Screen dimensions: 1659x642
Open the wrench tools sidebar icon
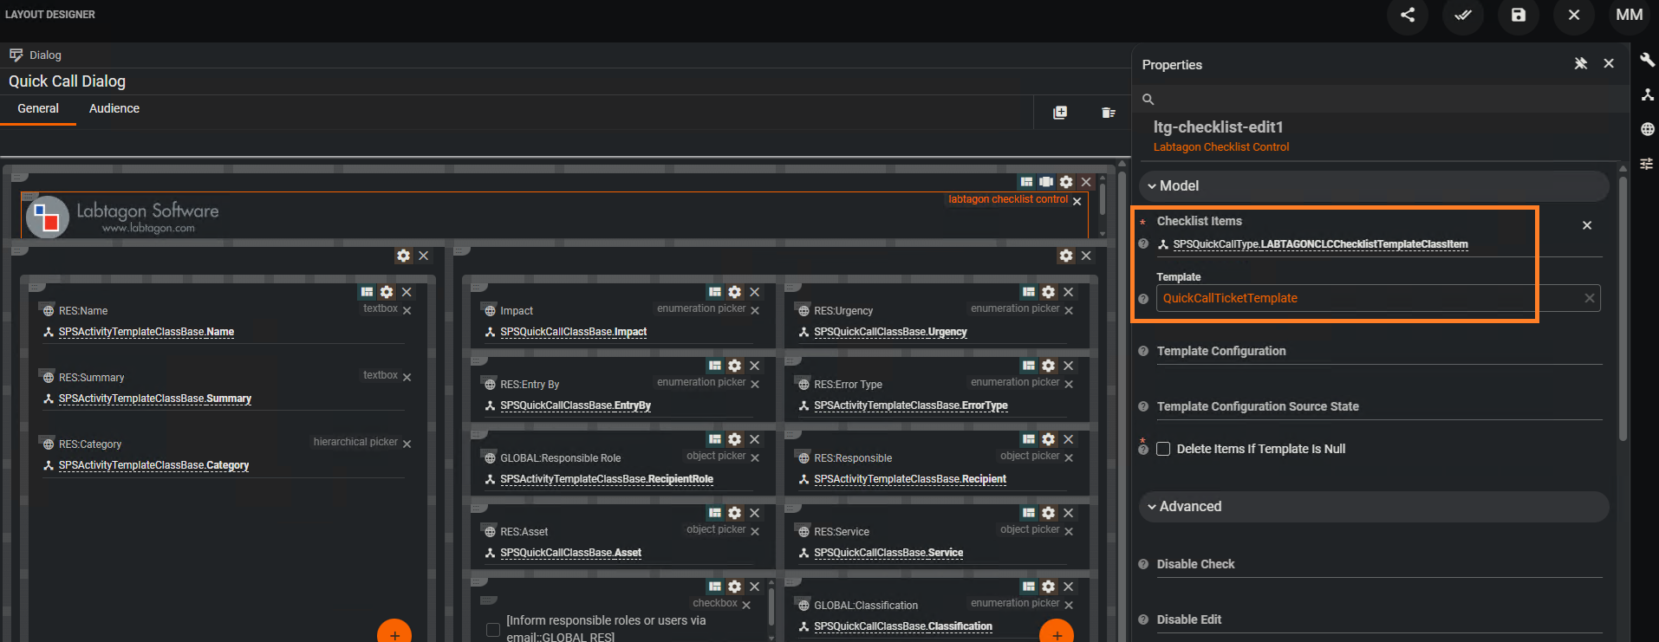coord(1647,60)
